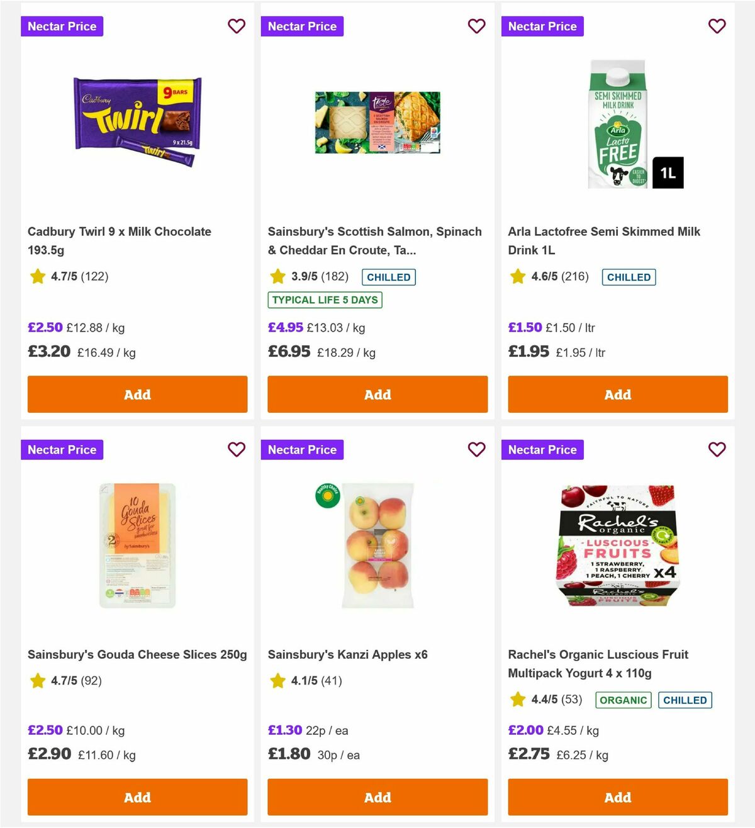Click the TYPICAL LIFE 5 DAYS label

coord(325,300)
